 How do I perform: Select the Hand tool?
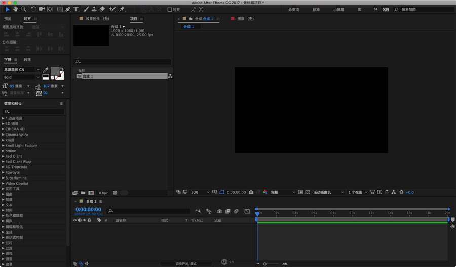pyautogui.click(x=16, y=9)
